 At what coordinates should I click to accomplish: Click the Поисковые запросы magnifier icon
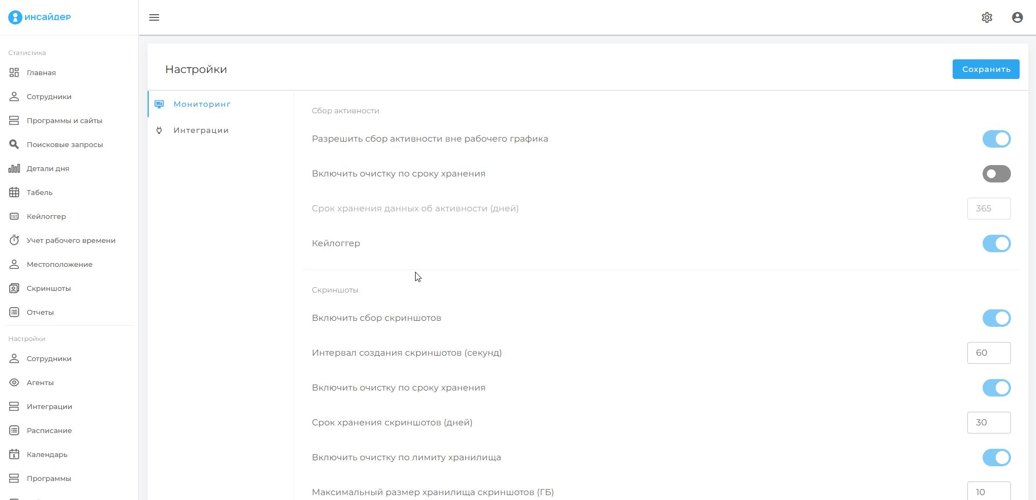(x=14, y=144)
